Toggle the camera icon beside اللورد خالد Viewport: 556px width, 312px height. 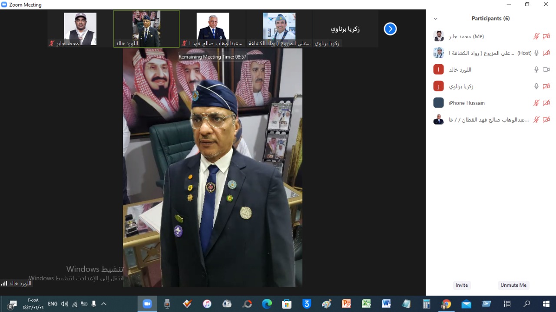546,69
